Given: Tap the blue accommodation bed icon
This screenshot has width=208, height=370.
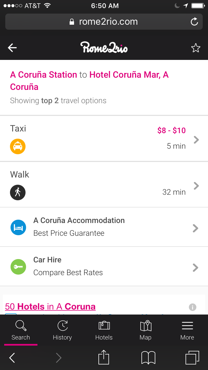Looking at the screenshot, I should 18,227.
